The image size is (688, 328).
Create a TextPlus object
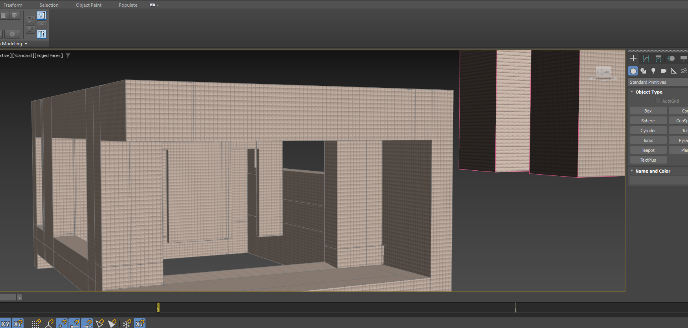coord(648,160)
